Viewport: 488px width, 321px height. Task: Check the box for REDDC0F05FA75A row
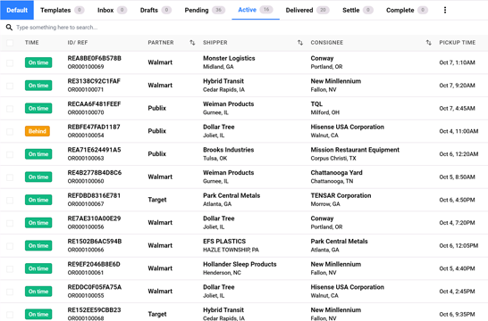10,292
